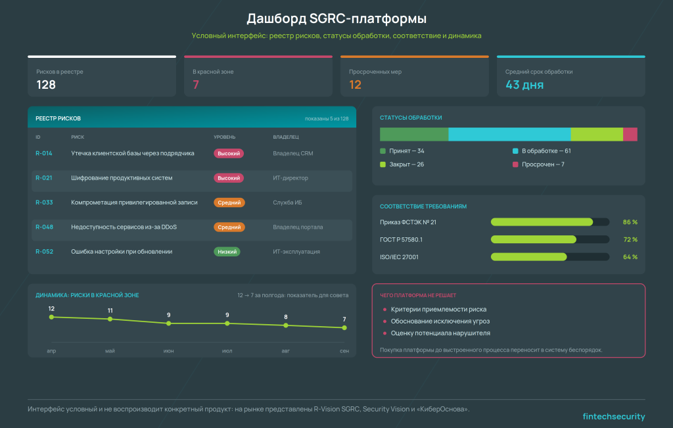The width and height of the screenshot is (673, 428).
Task: Click cyan 'В обработке' segment of status bar
Action: [x=509, y=134]
